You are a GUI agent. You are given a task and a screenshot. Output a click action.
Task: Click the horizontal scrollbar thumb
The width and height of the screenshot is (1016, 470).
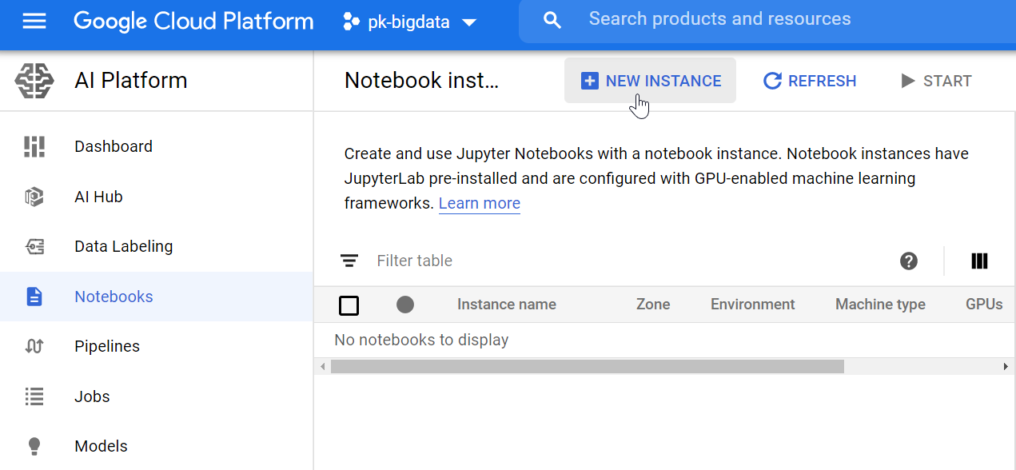click(588, 366)
